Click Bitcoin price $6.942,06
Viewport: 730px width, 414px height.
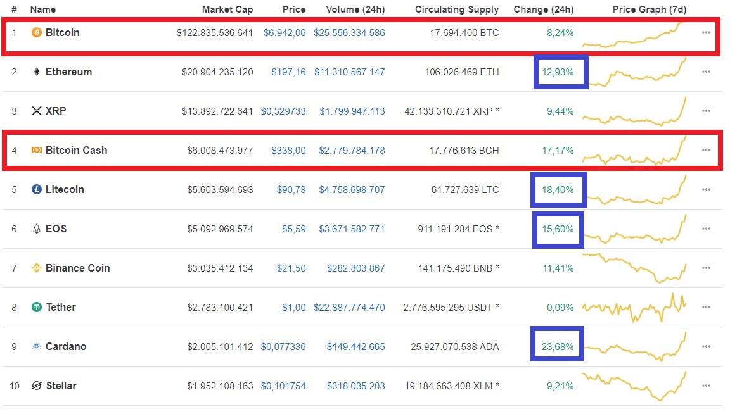(285, 32)
